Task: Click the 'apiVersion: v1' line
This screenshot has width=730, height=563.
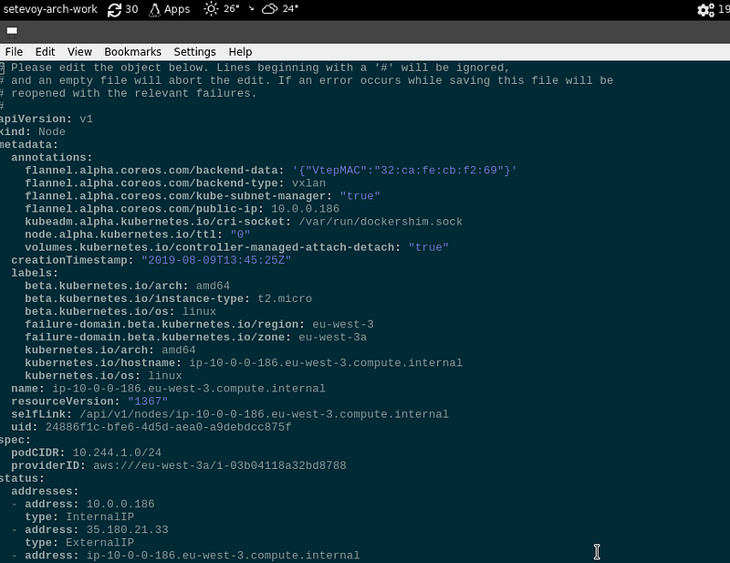Action: coord(47,120)
